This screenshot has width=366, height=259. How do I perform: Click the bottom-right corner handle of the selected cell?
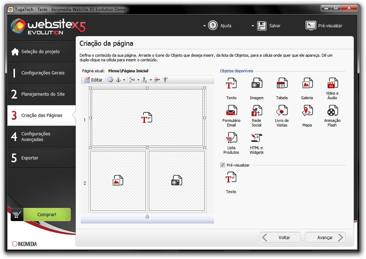[x=204, y=147]
